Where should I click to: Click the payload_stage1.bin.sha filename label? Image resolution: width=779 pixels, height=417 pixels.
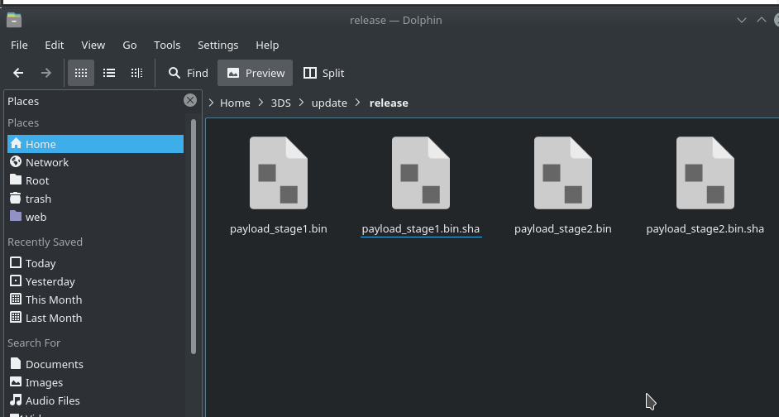pos(421,229)
